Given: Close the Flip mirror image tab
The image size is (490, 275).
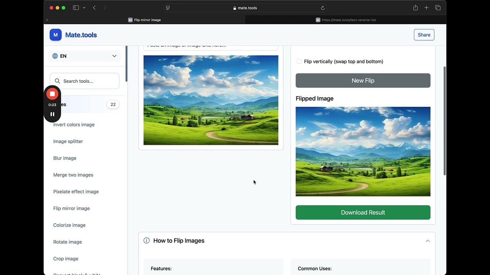Looking at the screenshot, I should coord(47,20).
